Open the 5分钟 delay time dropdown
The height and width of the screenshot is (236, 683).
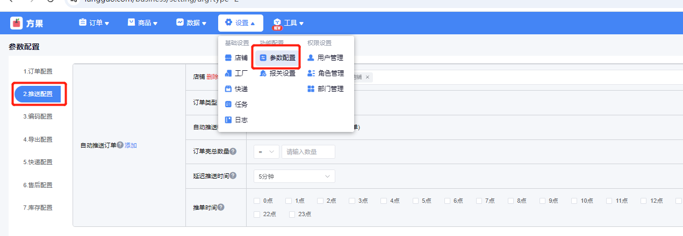point(294,176)
